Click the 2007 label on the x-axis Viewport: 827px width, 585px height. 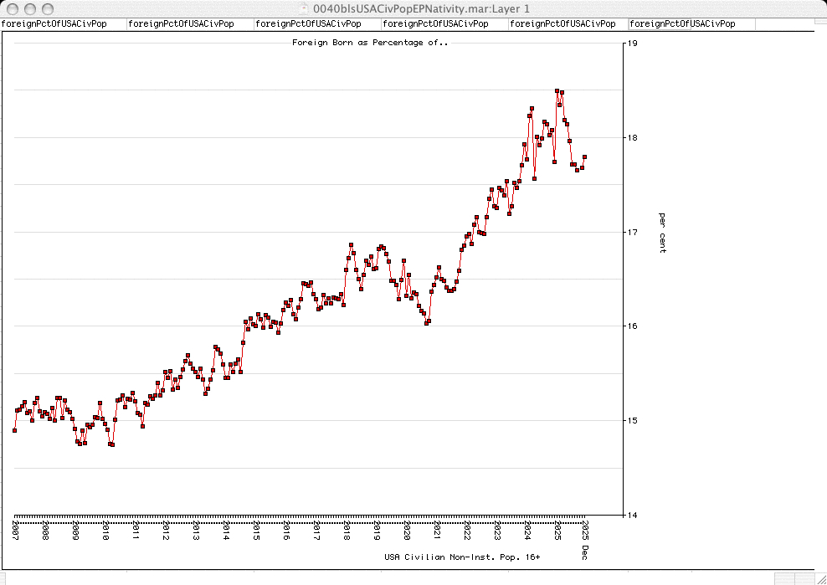point(15,531)
